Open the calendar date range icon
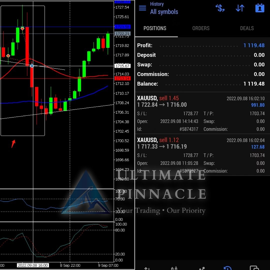The image size is (270, 270). coord(260,8)
